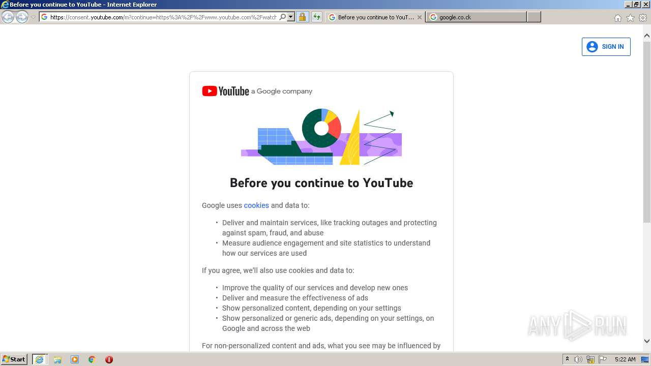Open a new blank tab
Viewport: 651px width, 366px height.
(x=534, y=17)
